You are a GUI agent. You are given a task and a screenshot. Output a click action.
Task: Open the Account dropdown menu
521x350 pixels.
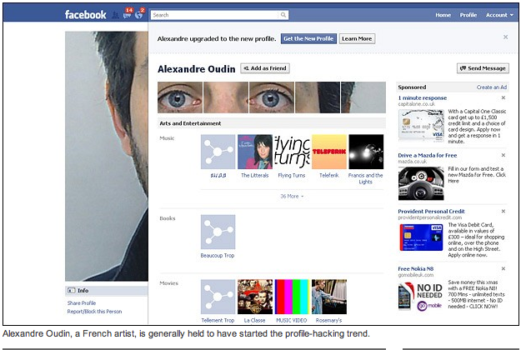coord(498,15)
